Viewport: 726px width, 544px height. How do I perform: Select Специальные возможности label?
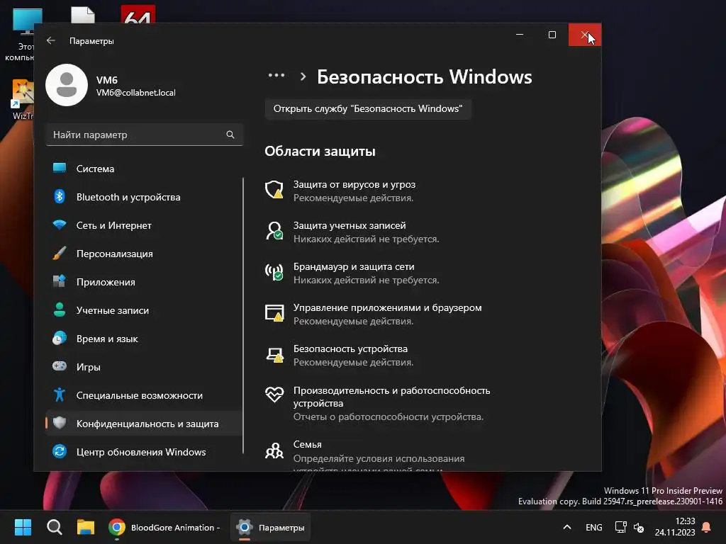(140, 395)
